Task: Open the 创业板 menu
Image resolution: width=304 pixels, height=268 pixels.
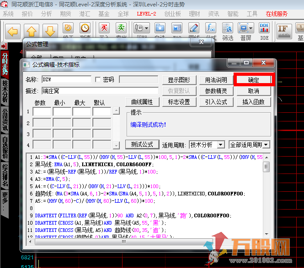Action: 172,14
